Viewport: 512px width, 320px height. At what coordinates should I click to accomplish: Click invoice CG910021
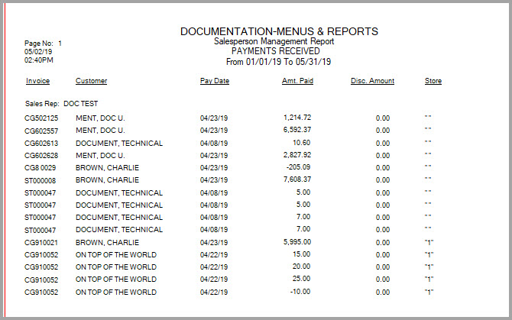(x=41, y=243)
